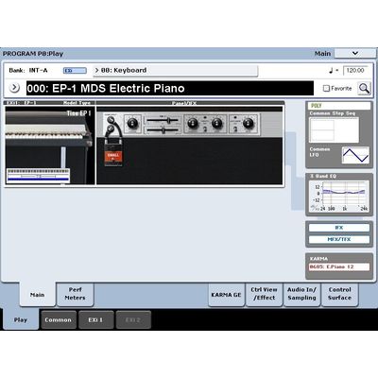Click the lower input jack on panel

click(x=111, y=129)
